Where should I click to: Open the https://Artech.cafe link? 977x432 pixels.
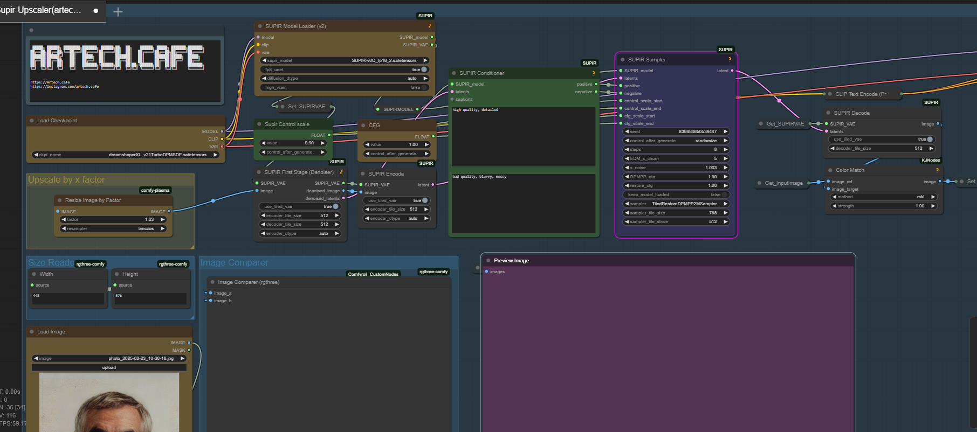(50, 82)
